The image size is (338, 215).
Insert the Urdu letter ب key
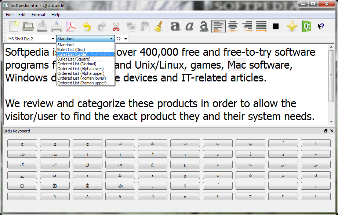click(x=250, y=143)
